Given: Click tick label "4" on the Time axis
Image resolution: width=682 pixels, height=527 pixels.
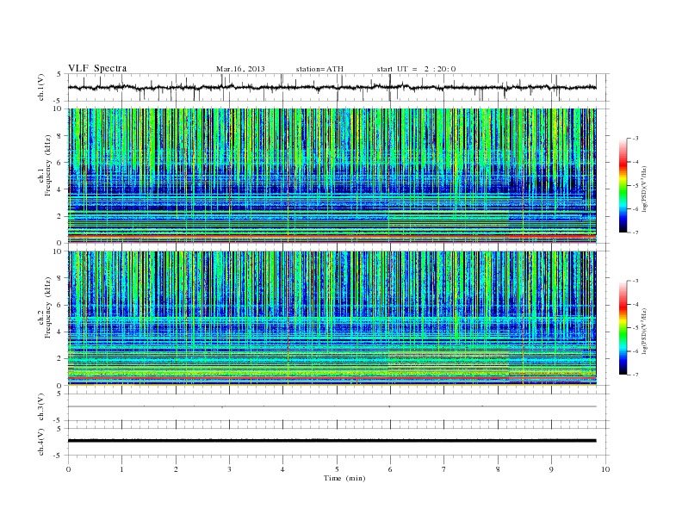Looking at the screenshot, I should [282, 469].
